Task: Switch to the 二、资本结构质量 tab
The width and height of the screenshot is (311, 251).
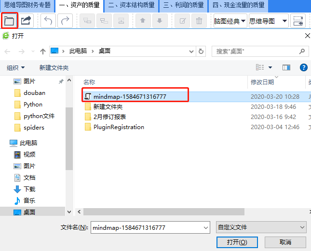Action: 131,5
